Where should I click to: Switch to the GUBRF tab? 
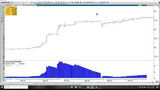tap(10, 84)
